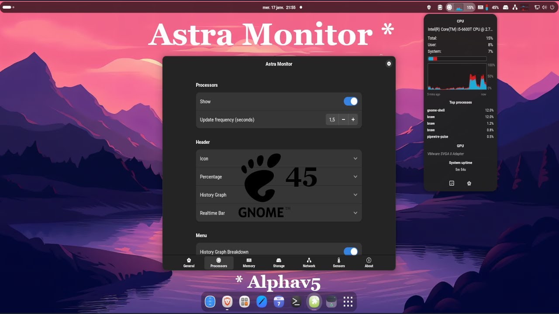Click the memory RAM icon in top bar

click(x=480, y=7)
